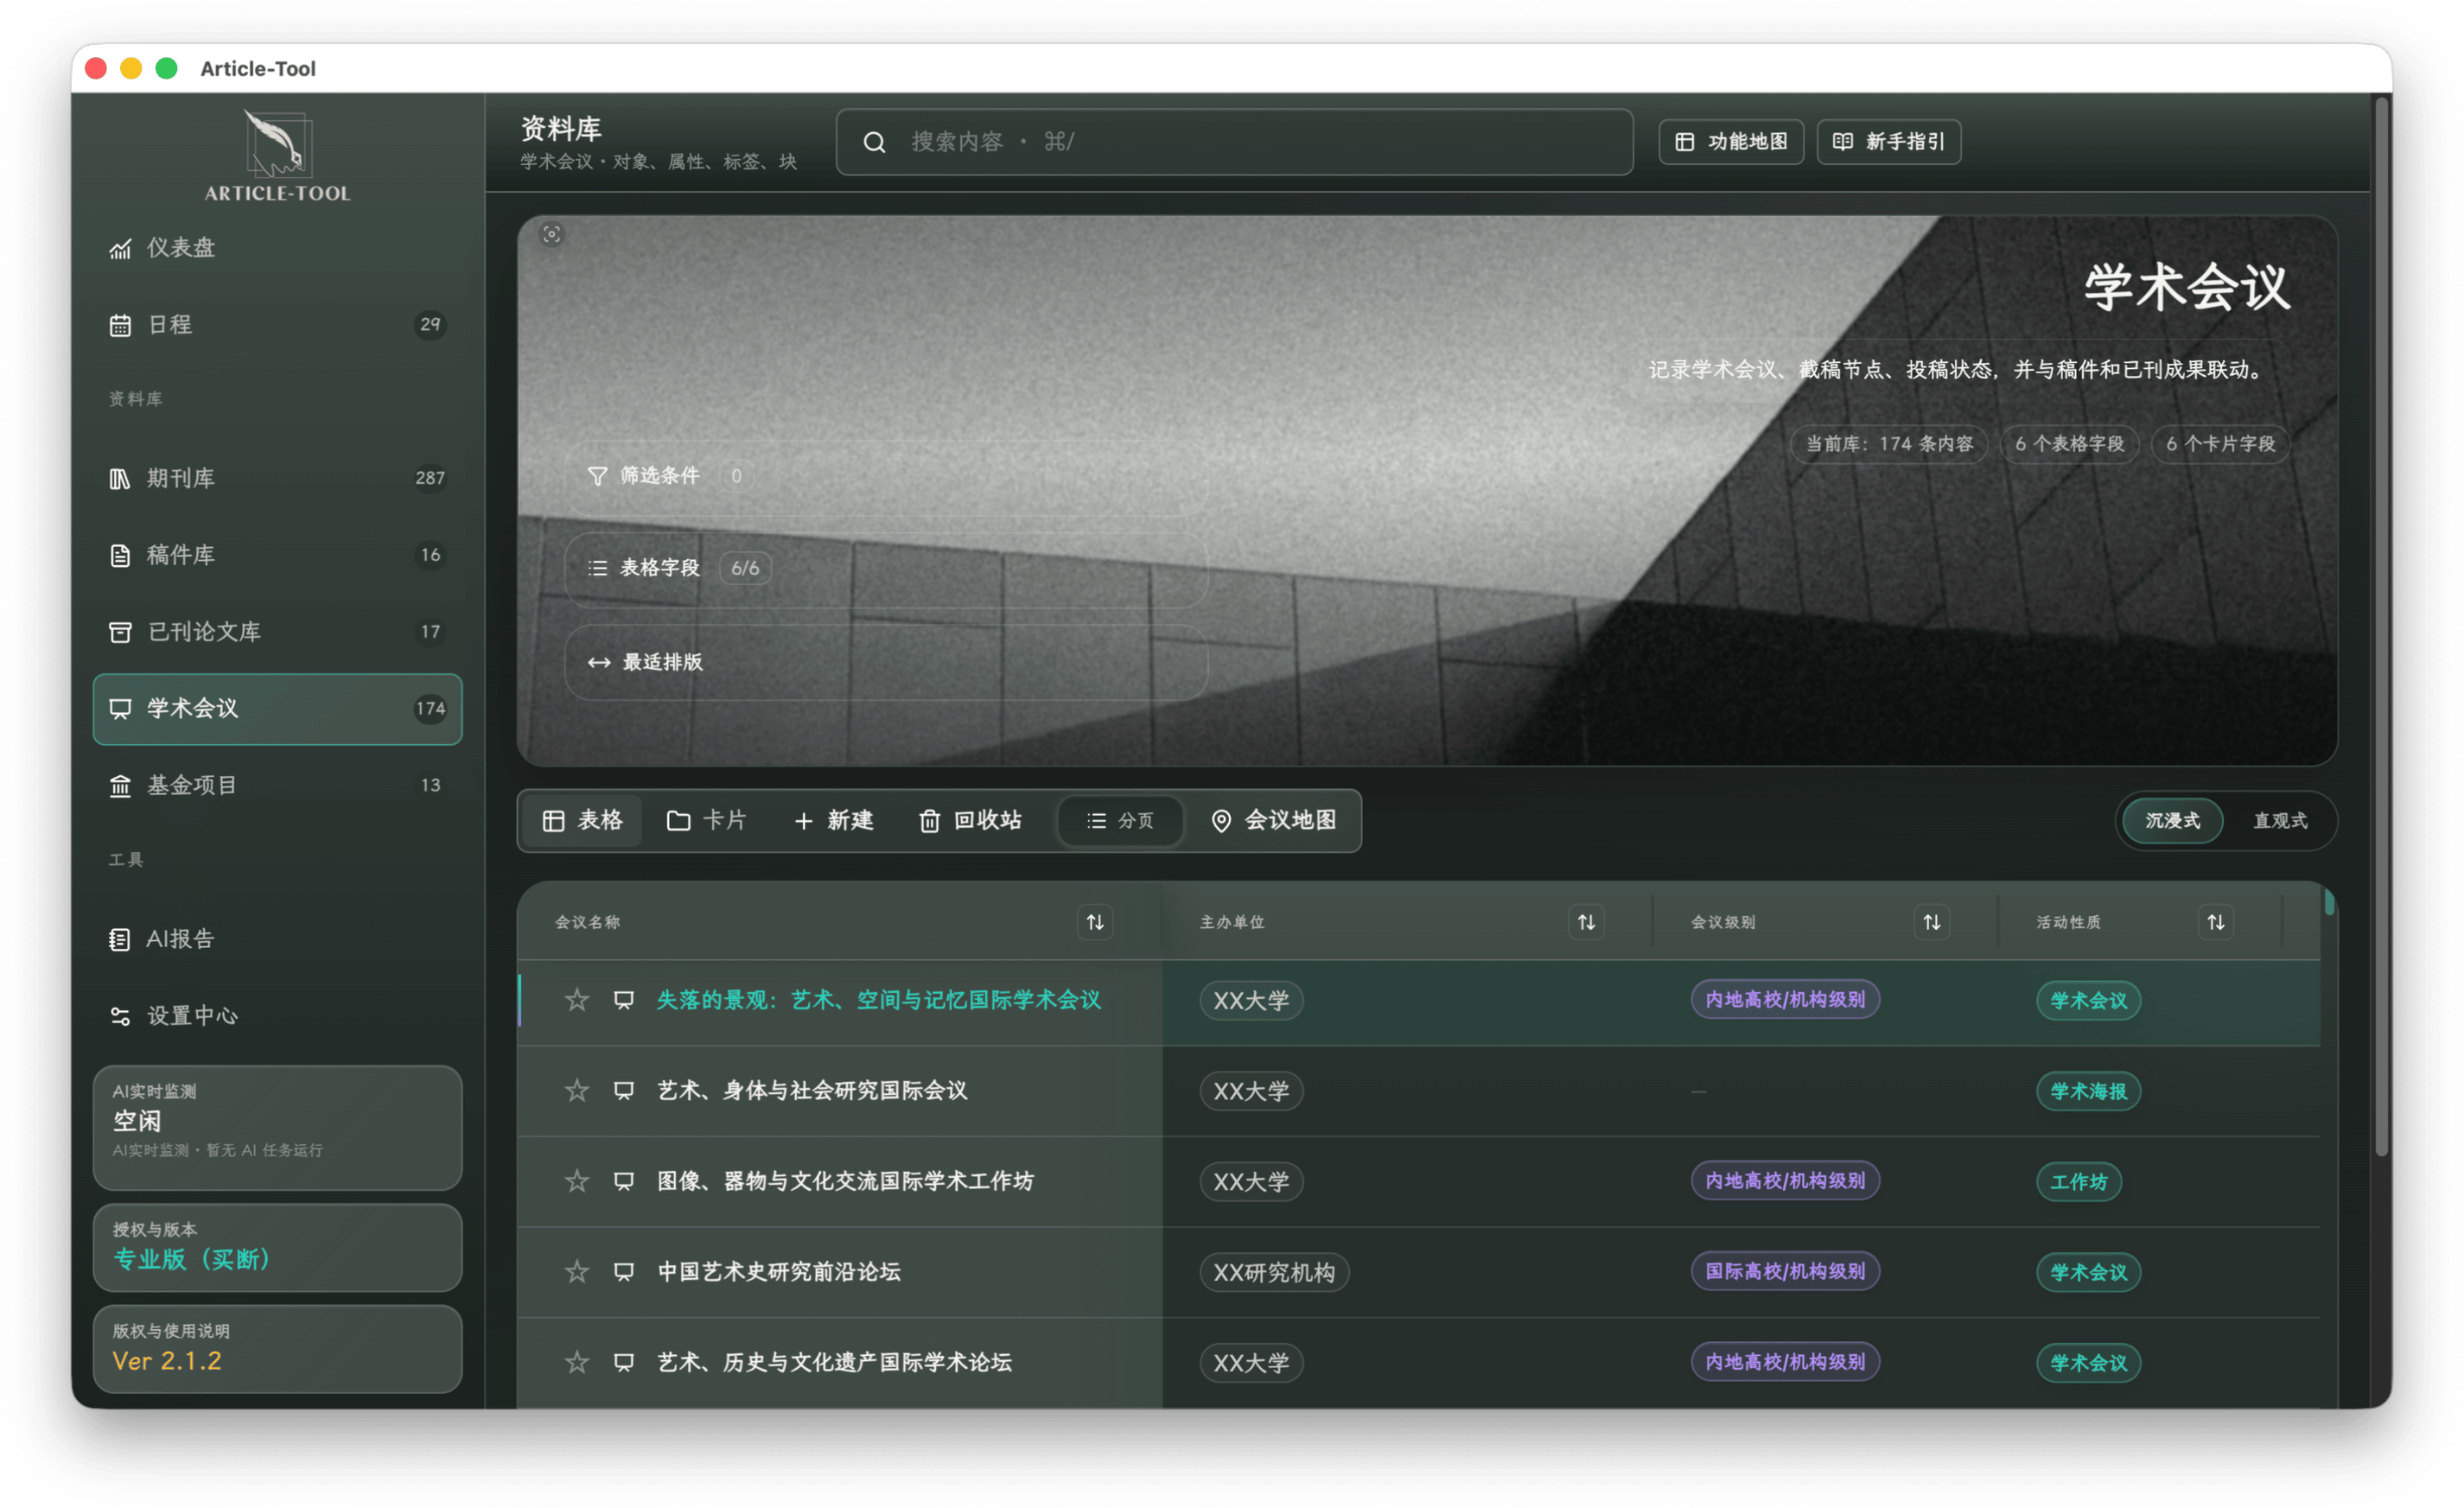Click presentation icon of 艺术、身体与社会 row
The height and width of the screenshot is (1508, 2464).
[x=624, y=1091]
